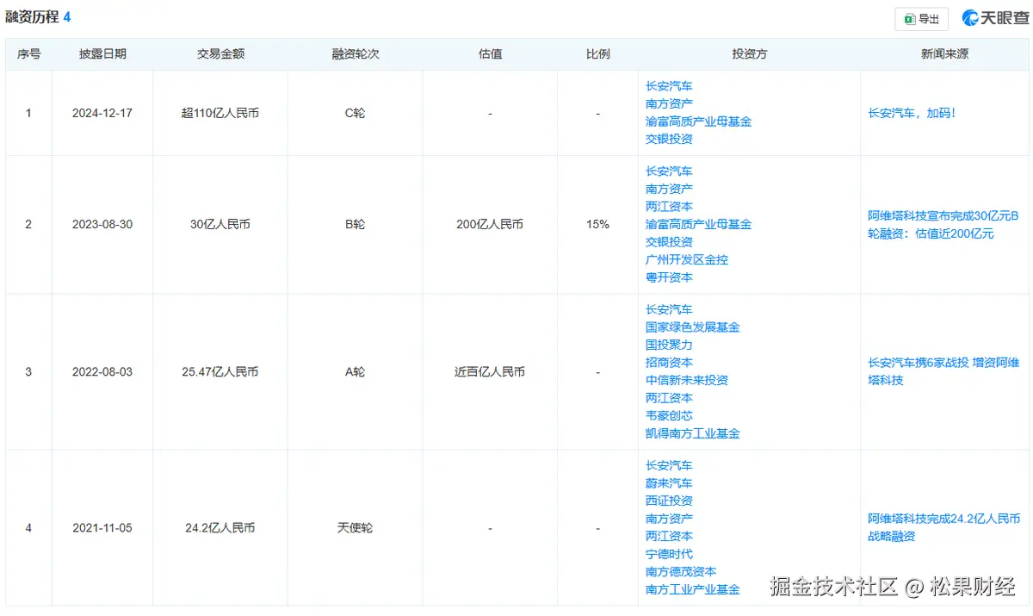Click the 融资轮次 column header
The image size is (1033, 616).
tap(356, 53)
